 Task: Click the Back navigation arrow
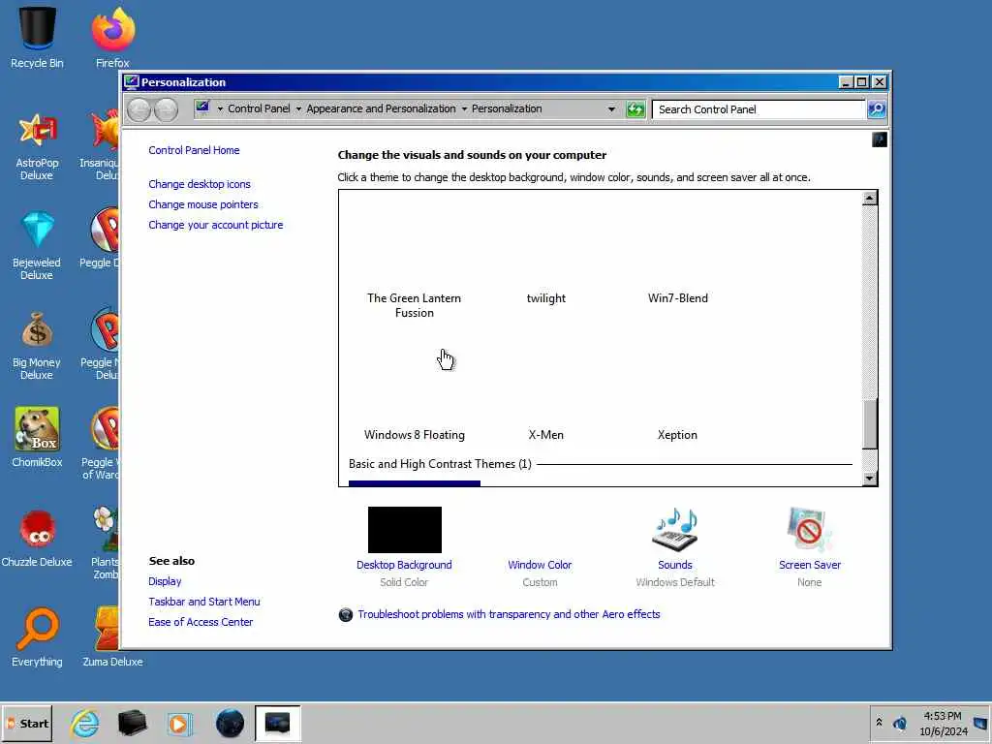[x=139, y=110]
